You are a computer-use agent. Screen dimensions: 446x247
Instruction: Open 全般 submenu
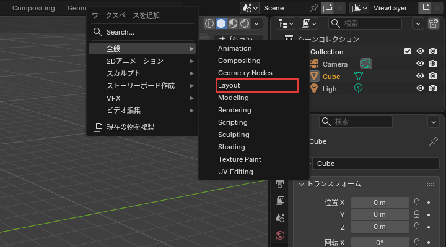coord(142,49)
